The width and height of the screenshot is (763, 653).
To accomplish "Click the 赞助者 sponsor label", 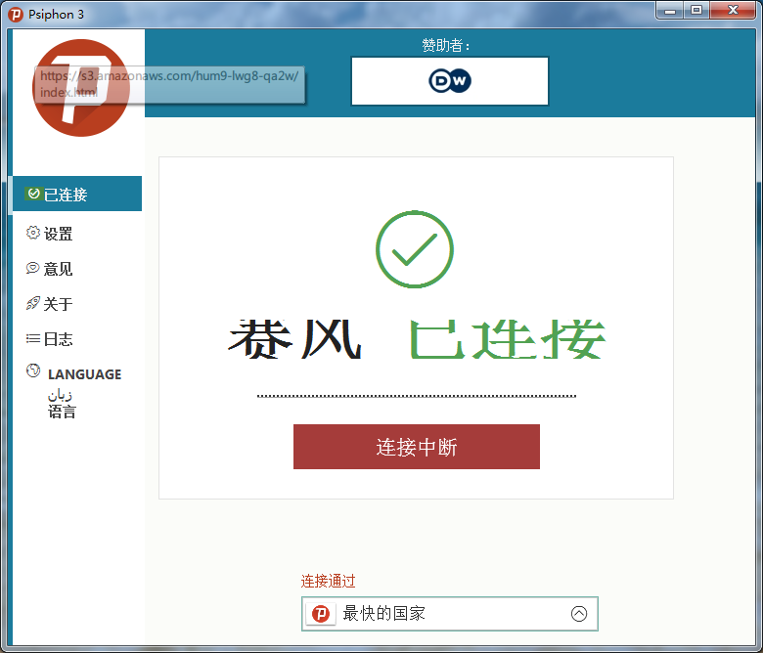I will [446, 45].
